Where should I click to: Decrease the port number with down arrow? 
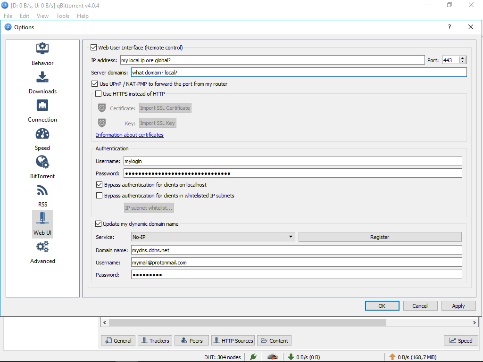(463, 62)
